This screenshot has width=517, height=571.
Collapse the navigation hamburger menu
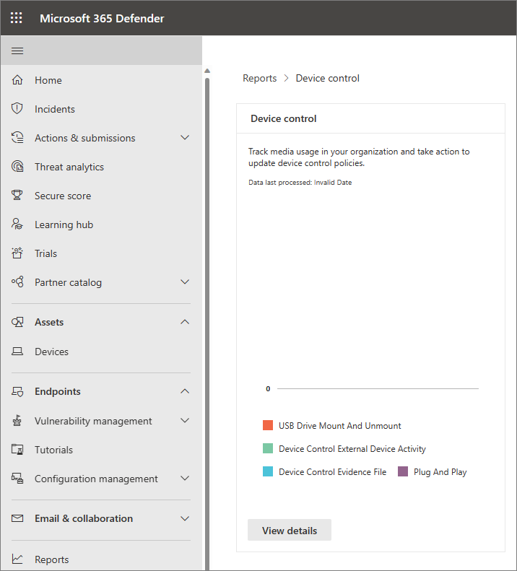coord(17,51)
